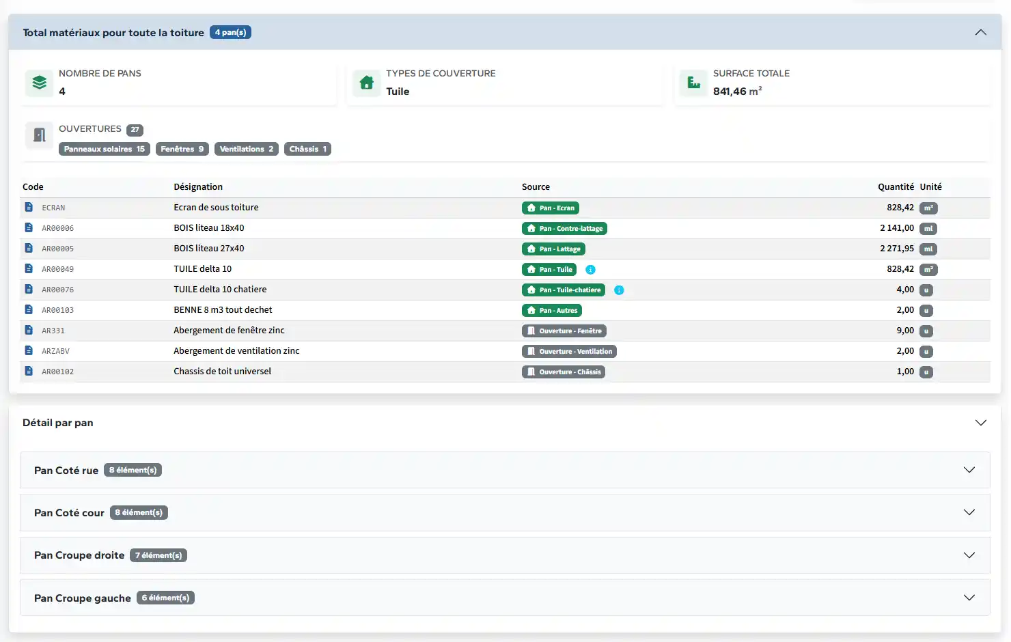Click info icon beside Pan - Tuile-chatiere badge
This screenshot has height=642, width=1011.
pyautogui.click(x=619, y=290)
